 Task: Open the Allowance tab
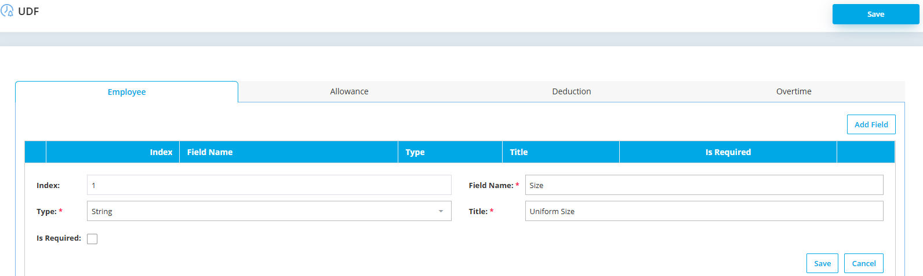(x=349, y=91)
